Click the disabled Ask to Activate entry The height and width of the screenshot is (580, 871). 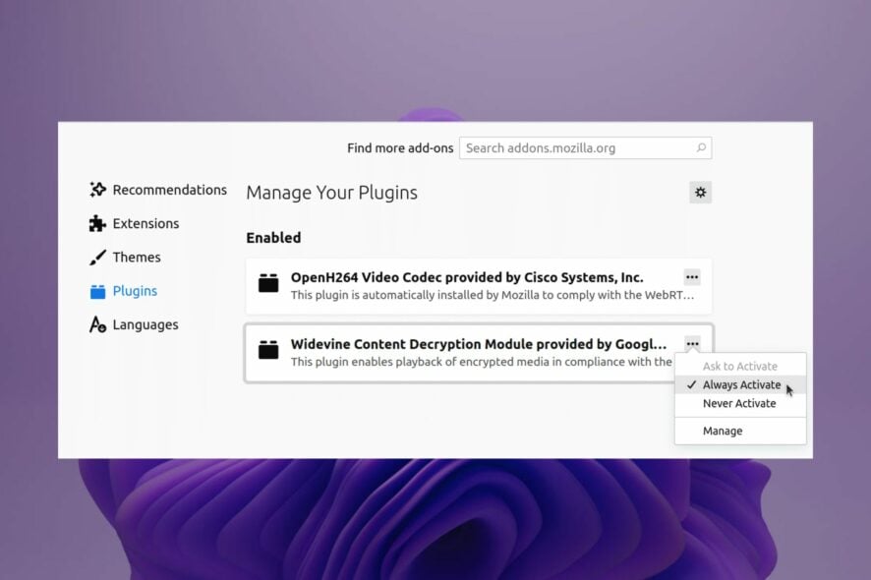[x=740, y=366]
